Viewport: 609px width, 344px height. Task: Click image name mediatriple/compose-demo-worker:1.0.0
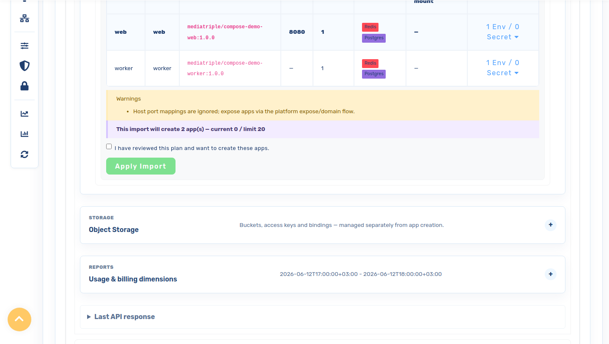point(225,68)
